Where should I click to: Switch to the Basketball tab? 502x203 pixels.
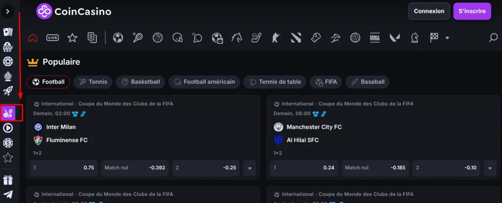[x=141, y=82]
